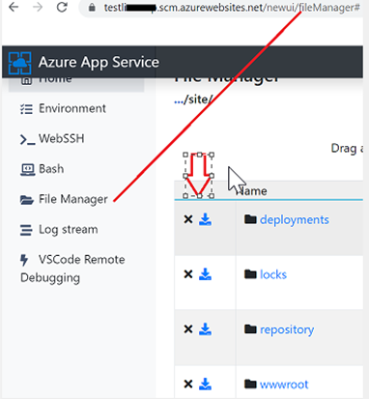Focus the browser address bar URL
369x399 pixels.
point(232,8)
